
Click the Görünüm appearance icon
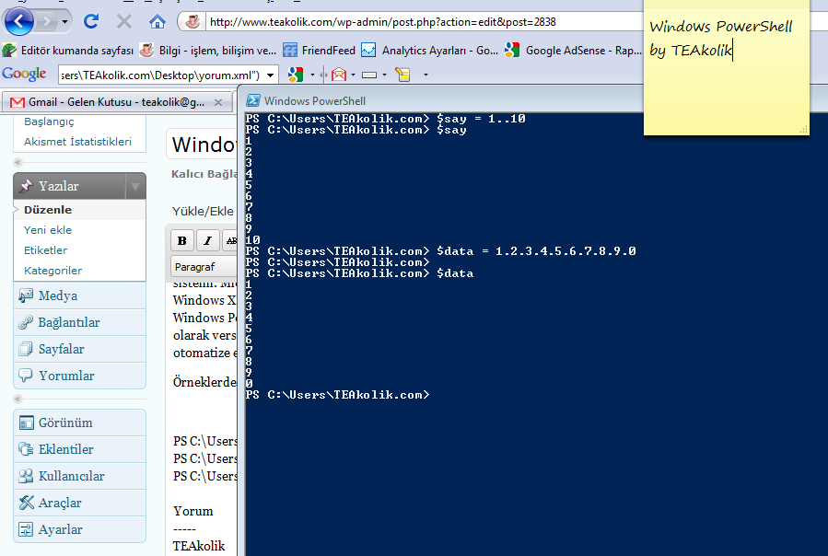[26, 423]
